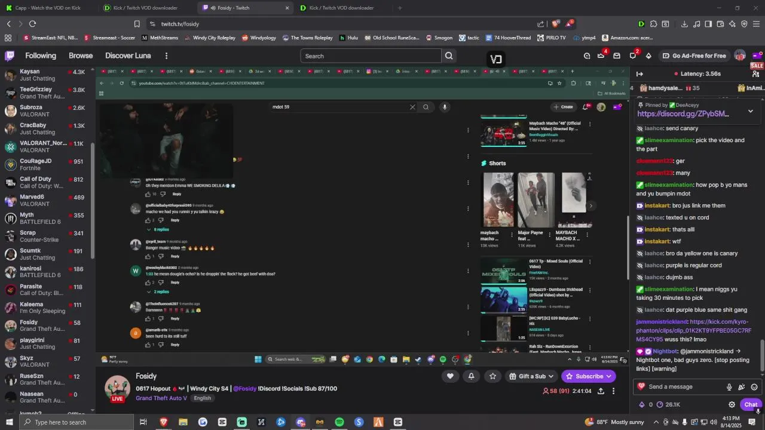
Task: Click the Bits balance diamond in chat
Action: coord(642,404)
